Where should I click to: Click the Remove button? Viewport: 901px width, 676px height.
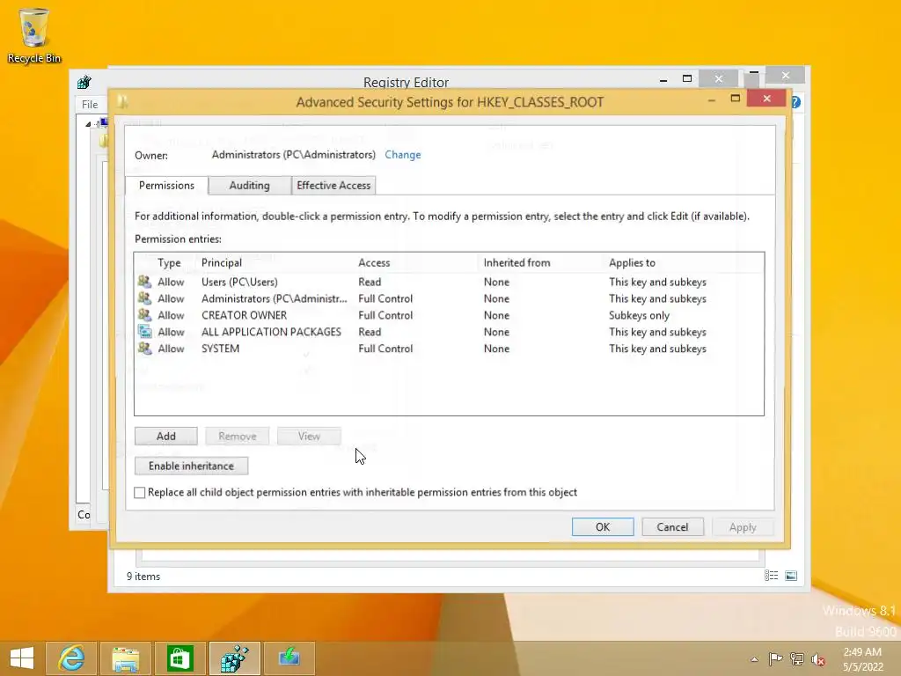click(238, 437)
